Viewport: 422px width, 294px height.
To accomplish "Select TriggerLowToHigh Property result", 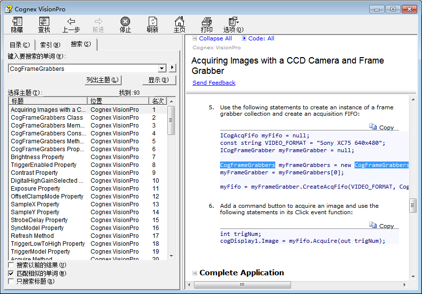I will (88, 244).
